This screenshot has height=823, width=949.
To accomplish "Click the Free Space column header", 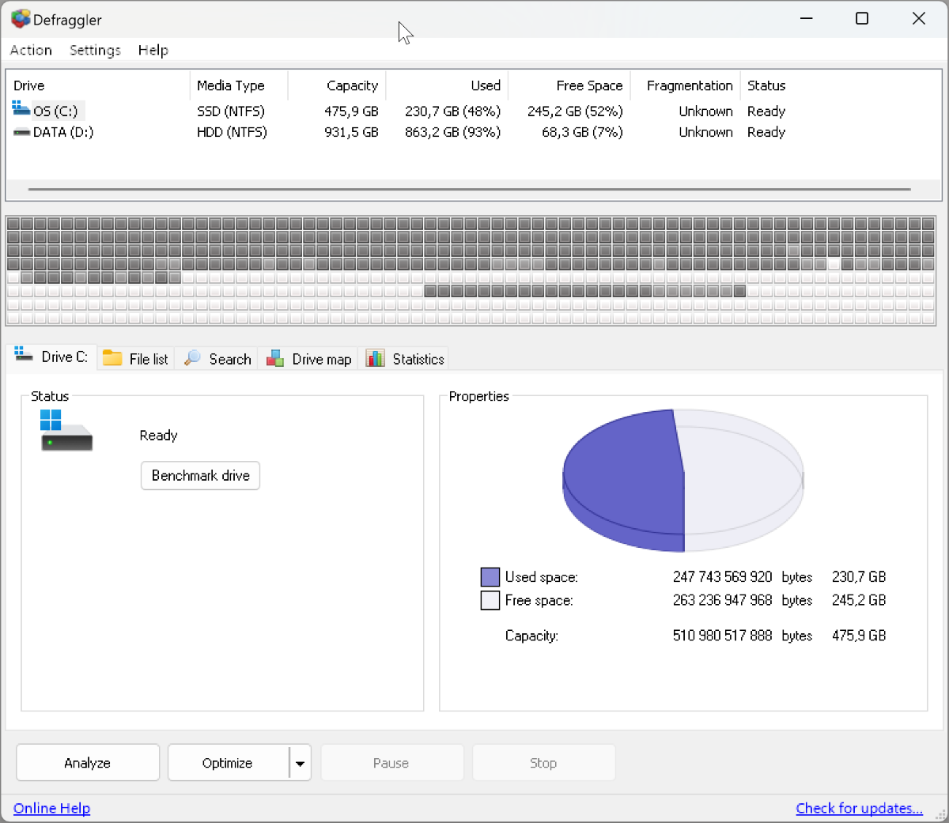I will [x=569, y=85].
